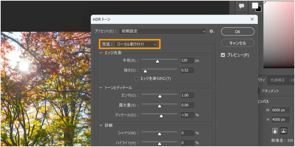Click the ディテール(D) value field showing +30
295x147 pixels.
pyautogui.click(x=187, y=115)
